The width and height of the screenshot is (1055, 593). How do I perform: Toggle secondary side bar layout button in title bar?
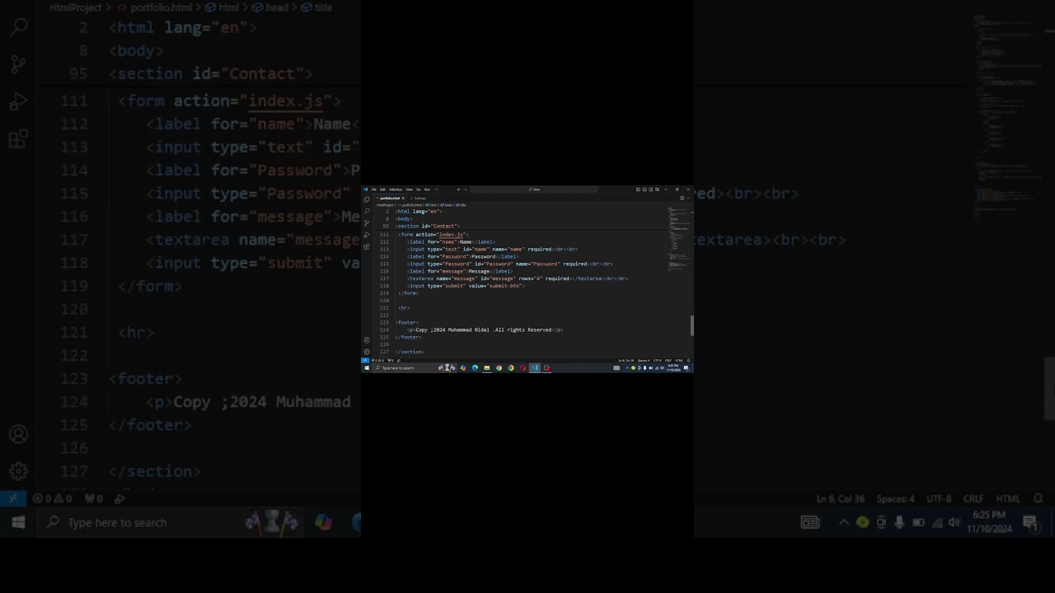click(650, 189)
